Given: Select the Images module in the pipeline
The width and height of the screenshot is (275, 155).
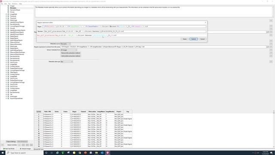Looking at the screenshot, I should tap(12, 6).
